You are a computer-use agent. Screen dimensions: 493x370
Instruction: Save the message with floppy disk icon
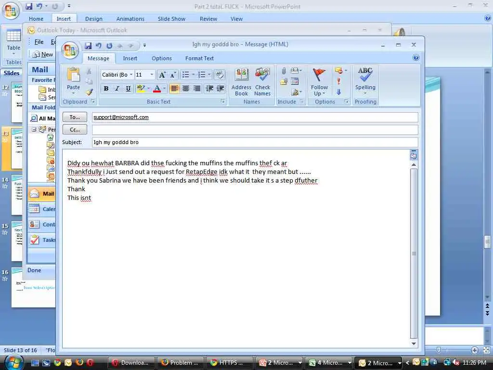click(88, 46)
